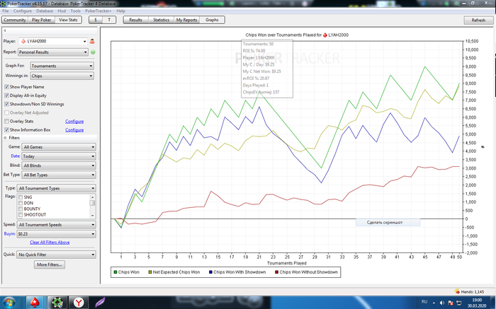Open the Bet Type dropdown
The image size is (496, 309).
[59, 175]
